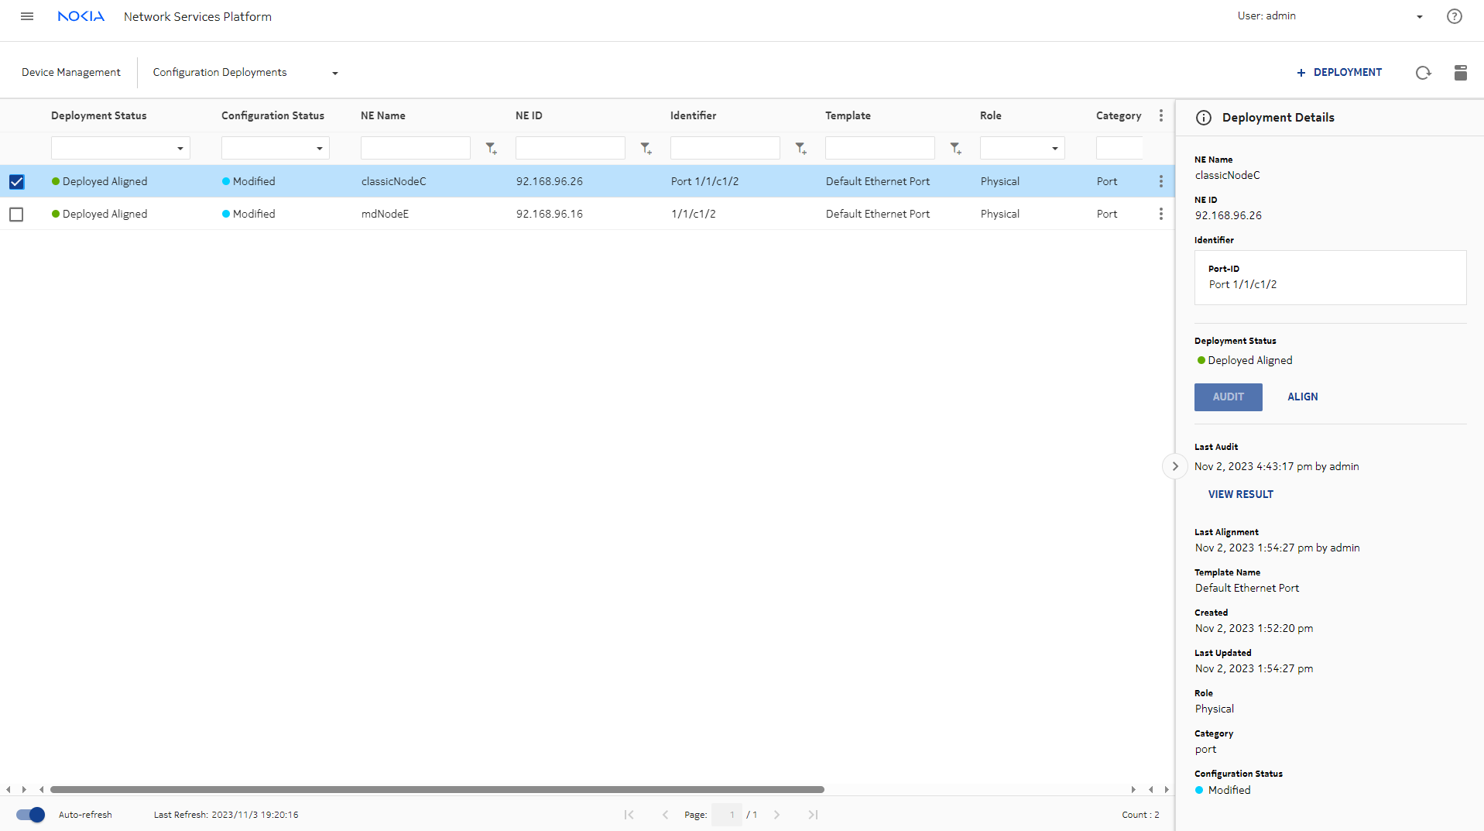The image size is (1484, 831).
Task: Click the VIEW RESULT link
Action: tap(1240, 494)
